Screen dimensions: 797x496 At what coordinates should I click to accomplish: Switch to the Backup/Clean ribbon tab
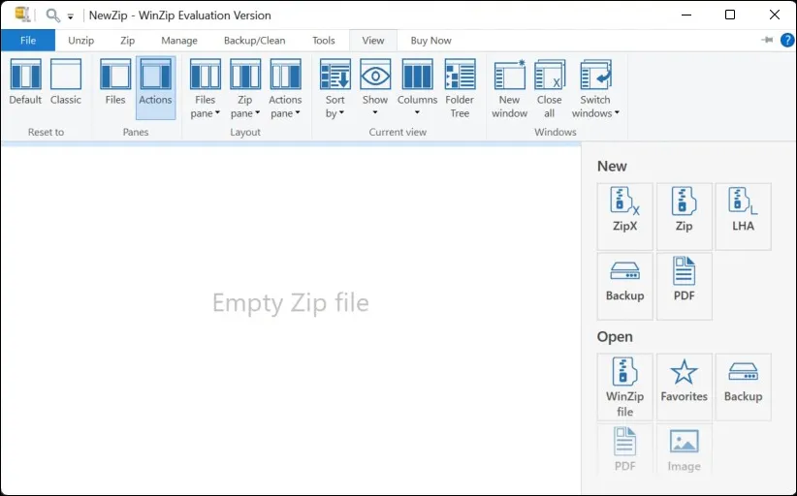click(x=255, y=40)
